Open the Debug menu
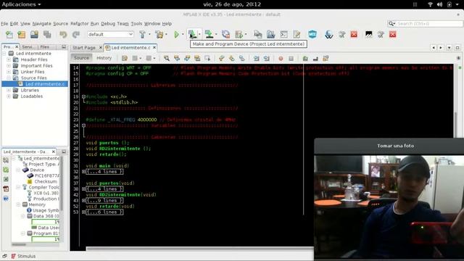Screen dimensions: 464x261 [108, 23]
